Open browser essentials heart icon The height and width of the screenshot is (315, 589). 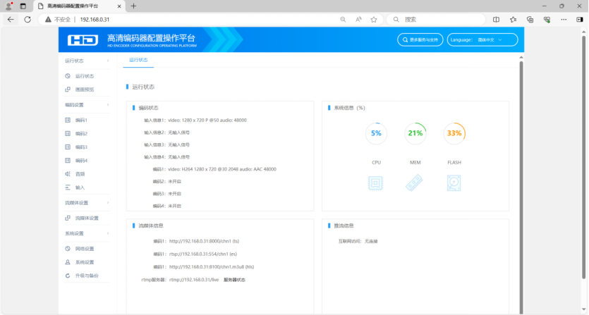coord(547,20)
